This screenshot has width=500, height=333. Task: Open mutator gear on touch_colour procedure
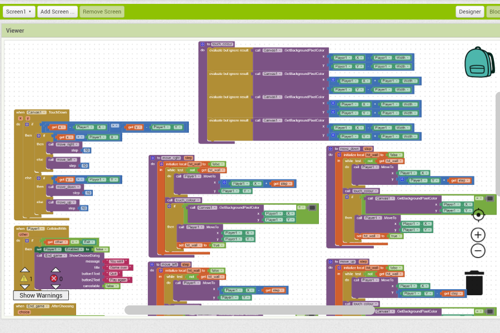pyautogui.click(x=202, y=44)
